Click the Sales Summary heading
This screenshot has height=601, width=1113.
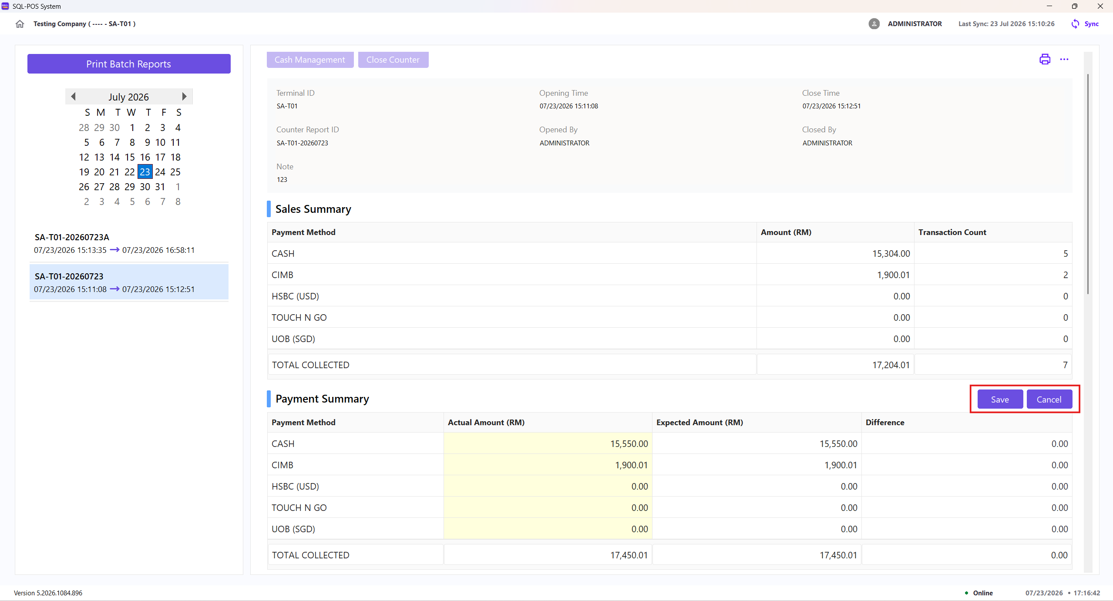click(x=313, y=209)
